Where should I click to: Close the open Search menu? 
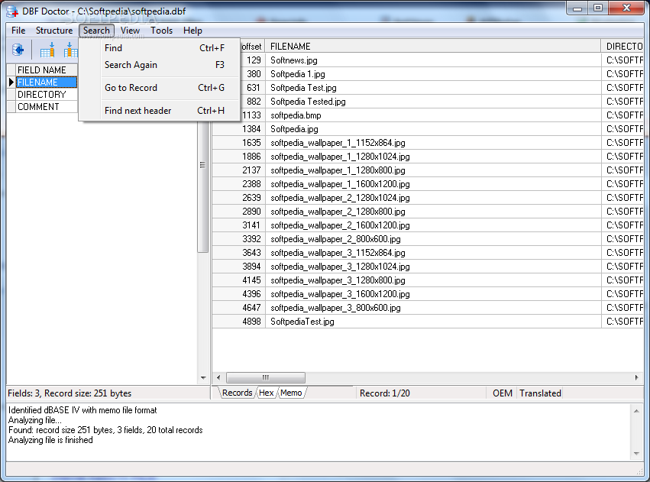pos(96,31)
